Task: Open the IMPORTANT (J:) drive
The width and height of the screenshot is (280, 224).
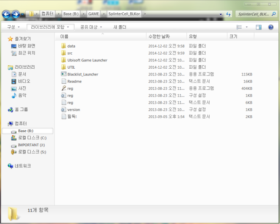Action: [x=28, y=145]
